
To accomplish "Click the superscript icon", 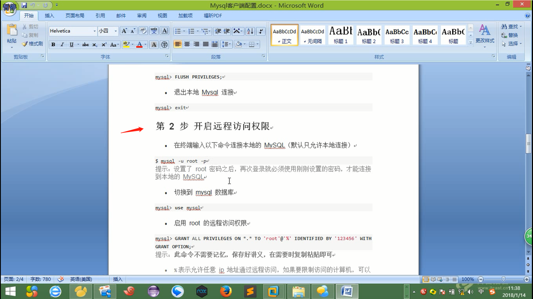I will click(104, 45).
